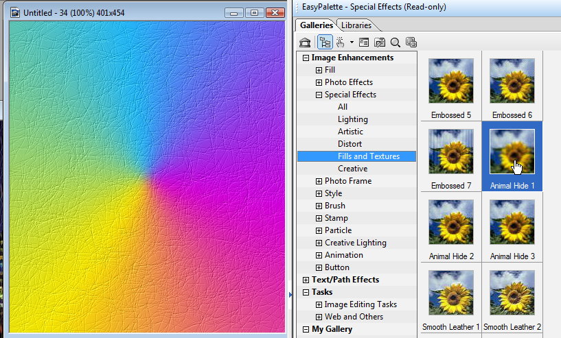The image size is (561, 338).
Task: Click the magnifier search icon in EasyPalette
Action: coord(396,43)
